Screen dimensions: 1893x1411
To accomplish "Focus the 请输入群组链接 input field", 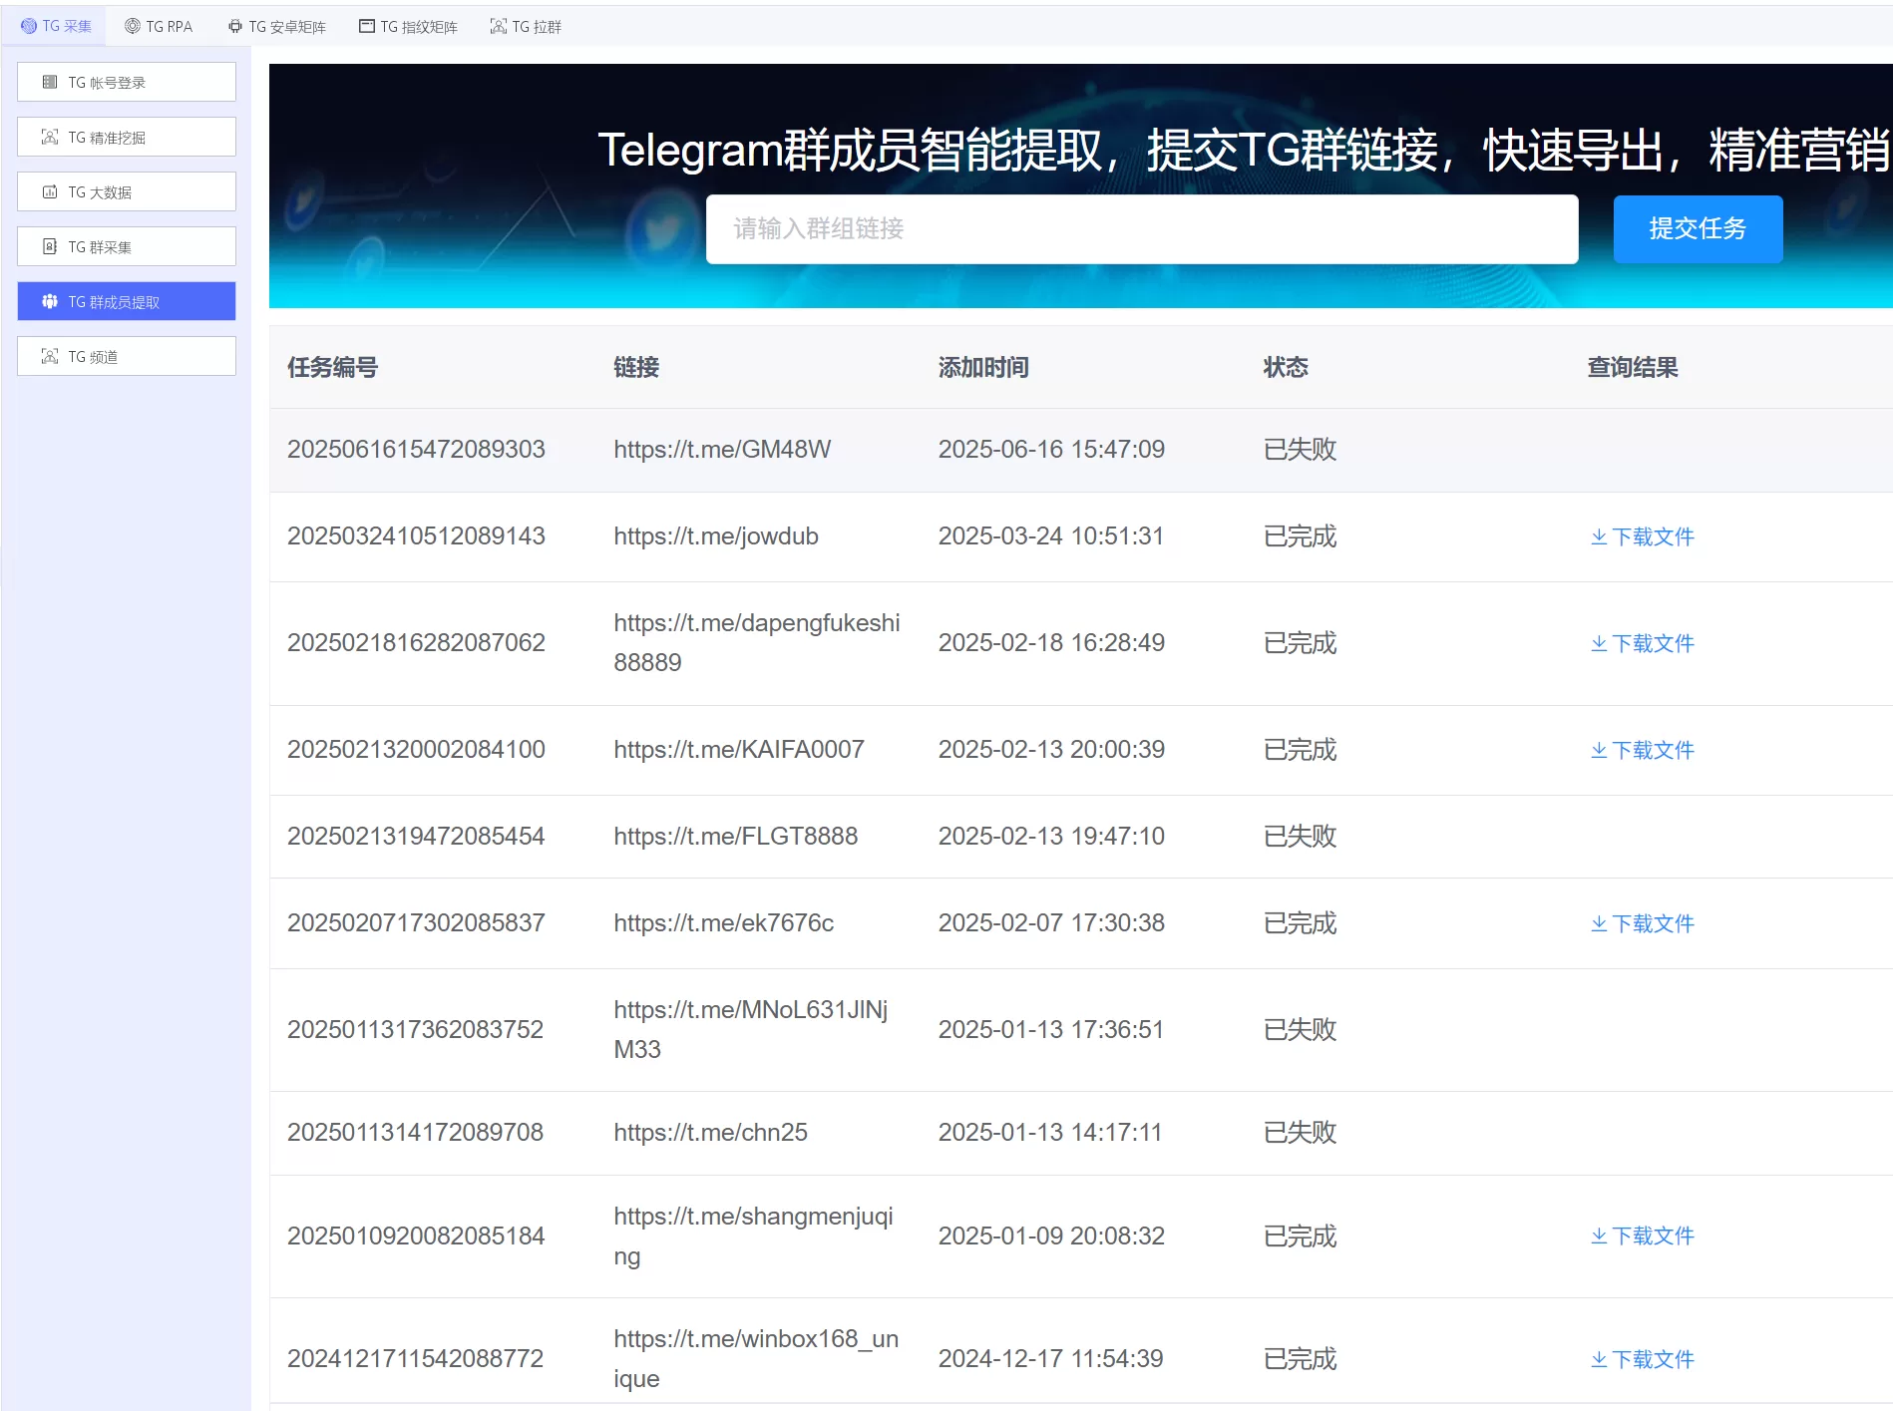I will 1142,229.
